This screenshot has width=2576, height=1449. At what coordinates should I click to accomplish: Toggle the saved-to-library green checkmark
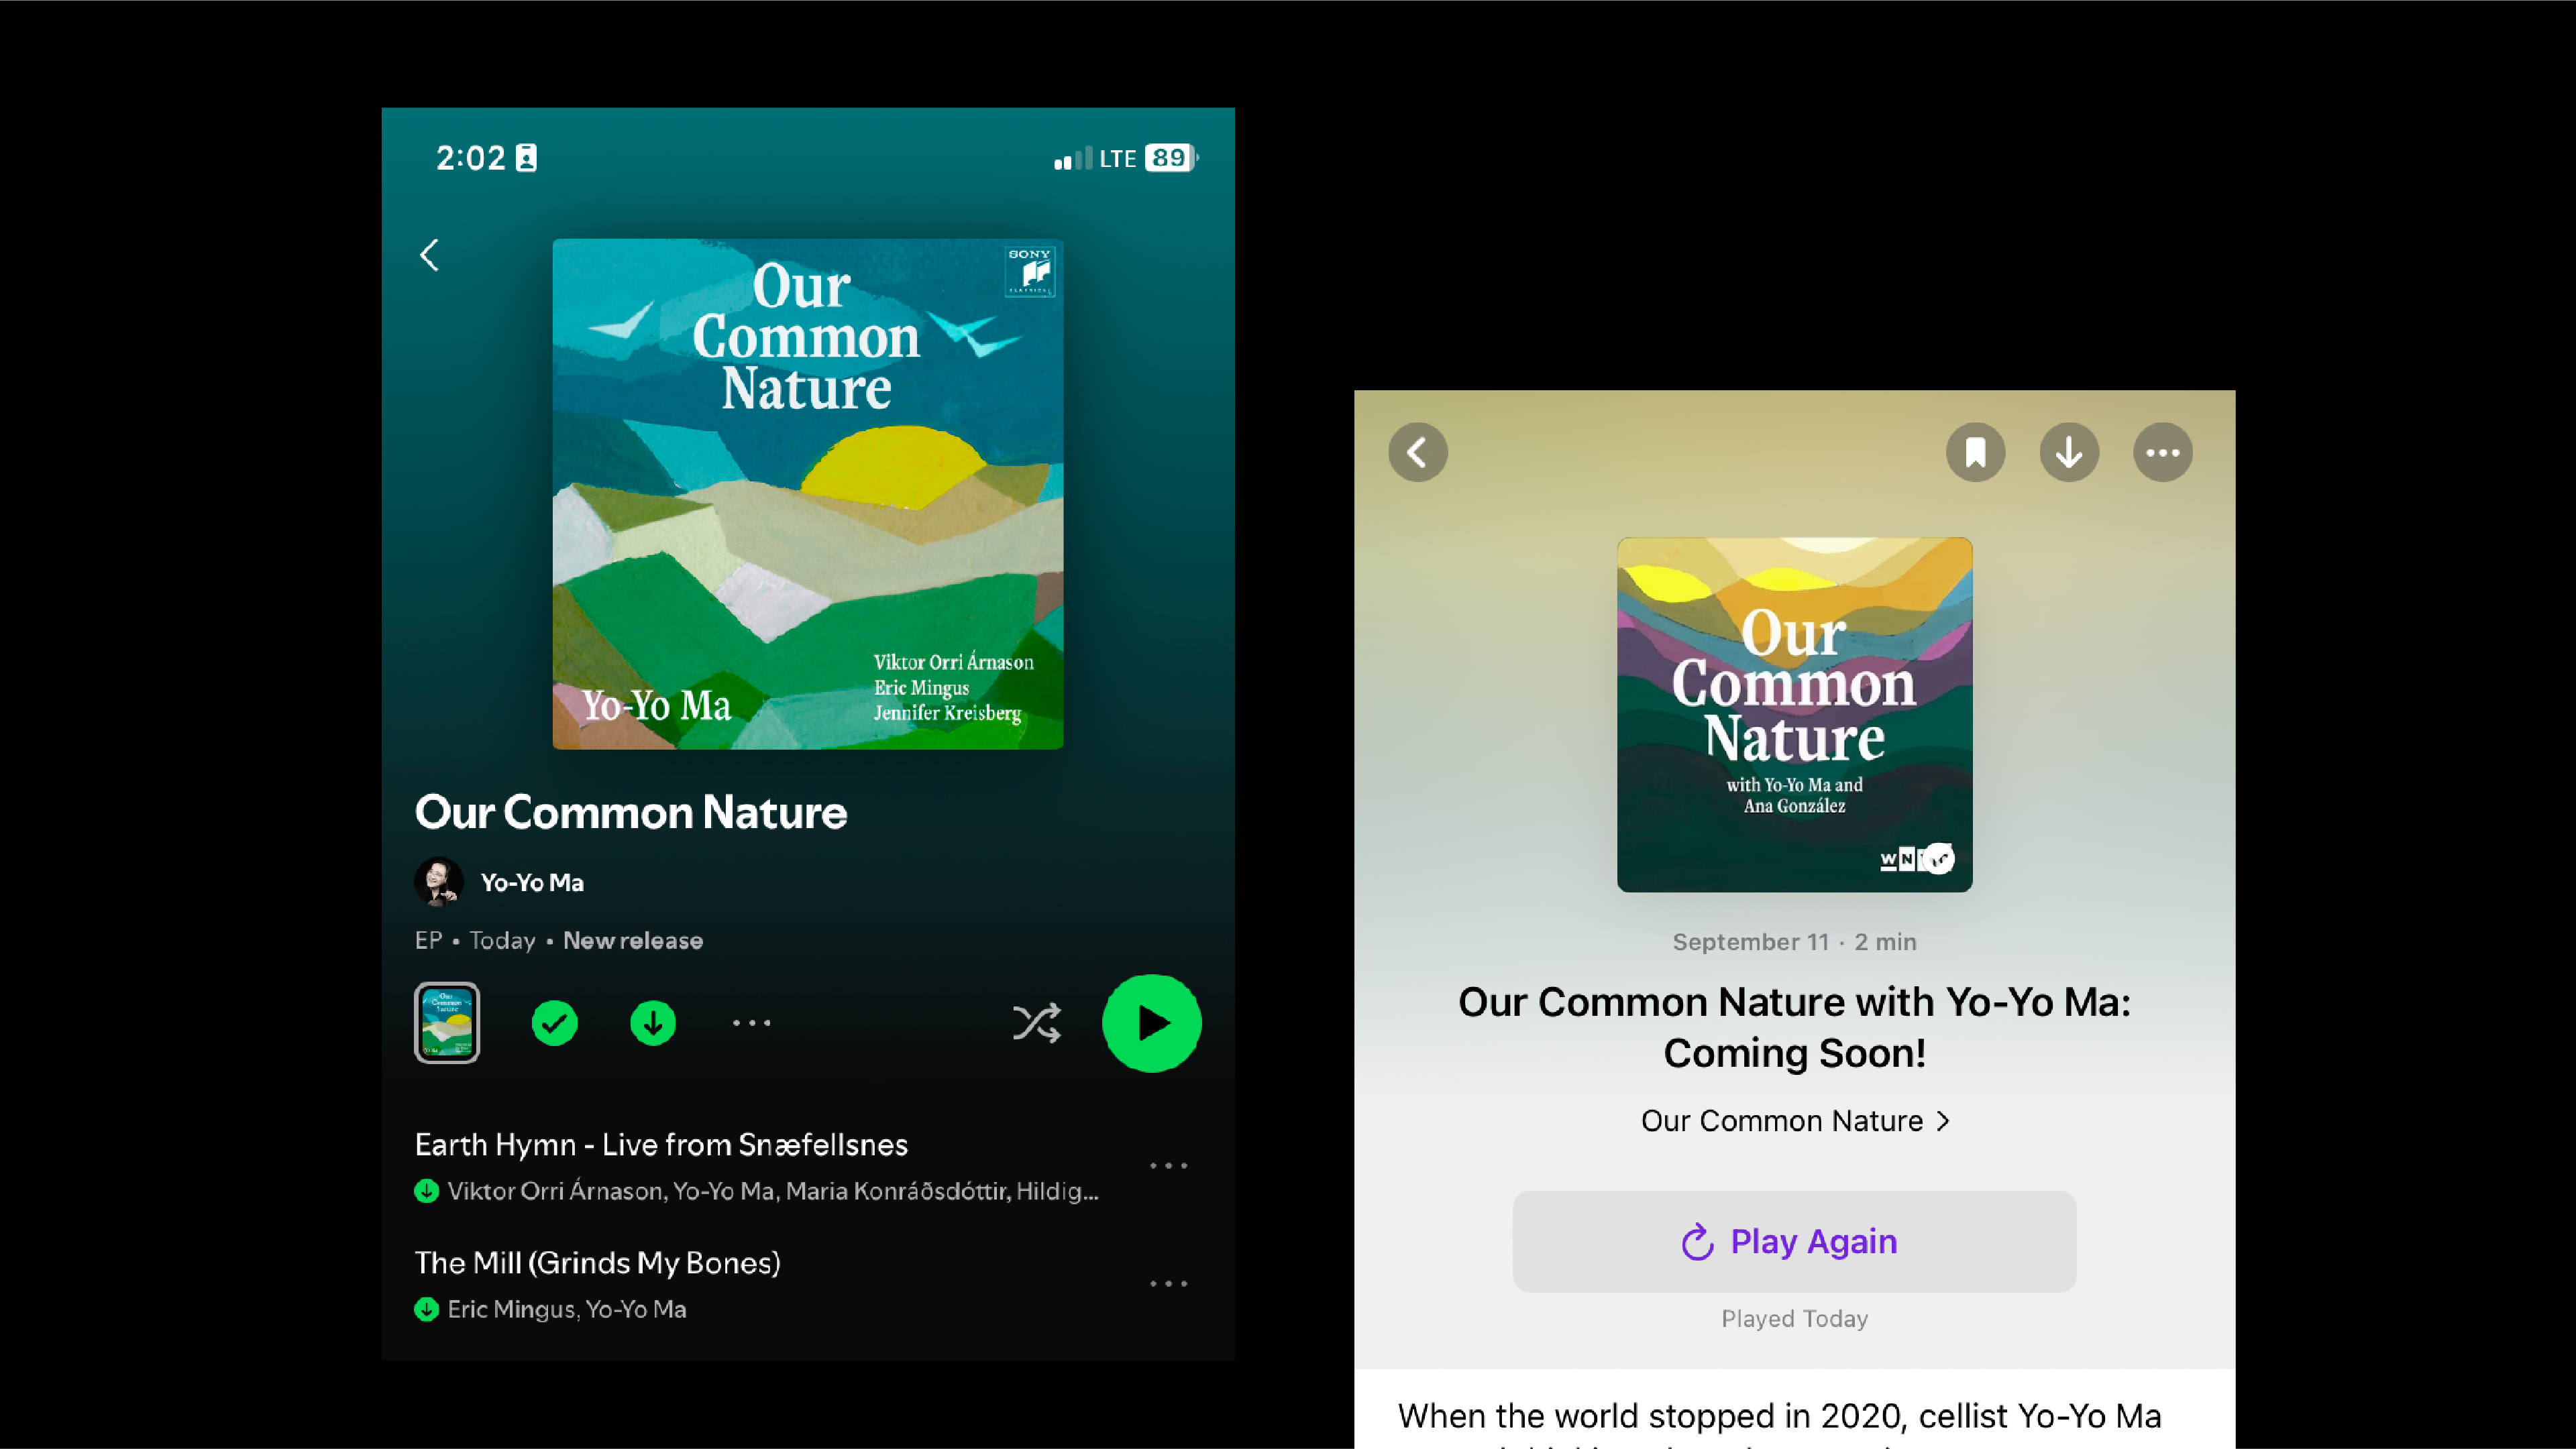coord(554,1023)
